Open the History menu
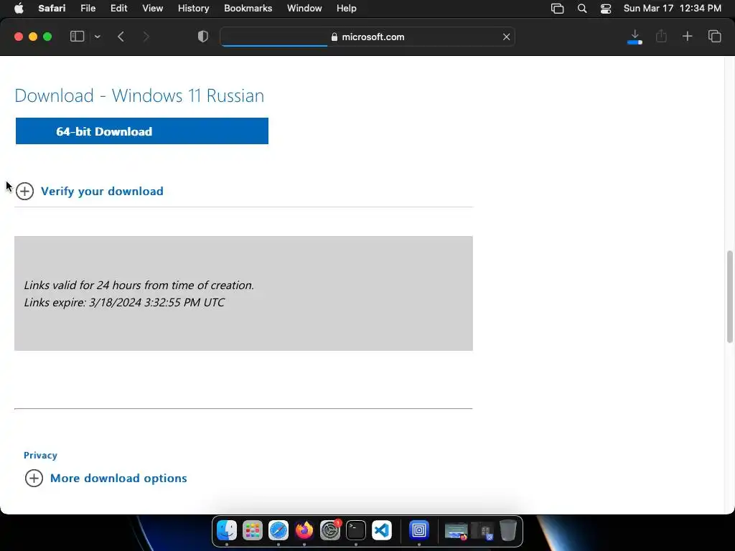This screenshot has height=551, width=735. click(x=193, y=9)
